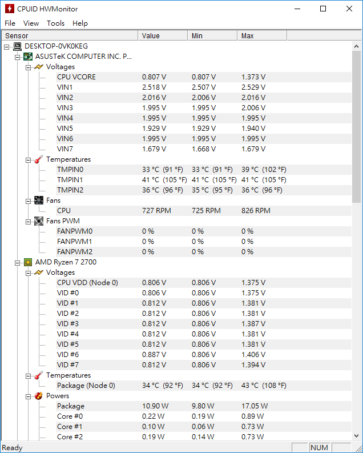Click the scrollbar up arrow

click(x=356, y=46)
